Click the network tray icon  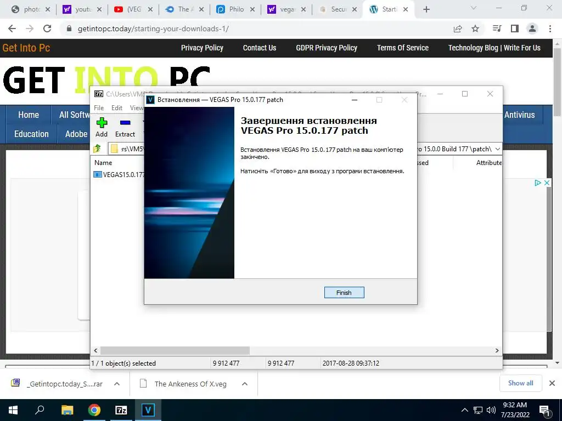(x=478, y=410)
